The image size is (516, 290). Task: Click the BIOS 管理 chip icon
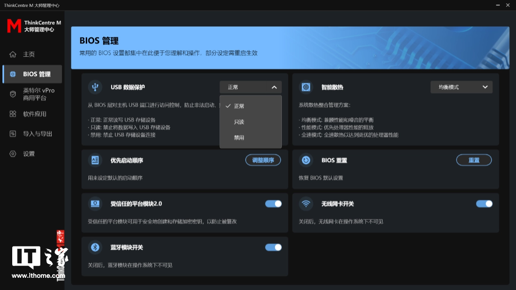click(13, 74)
